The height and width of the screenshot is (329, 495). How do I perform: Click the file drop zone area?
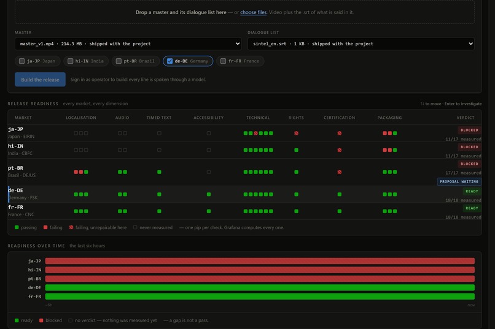click(x=244, y=12)
